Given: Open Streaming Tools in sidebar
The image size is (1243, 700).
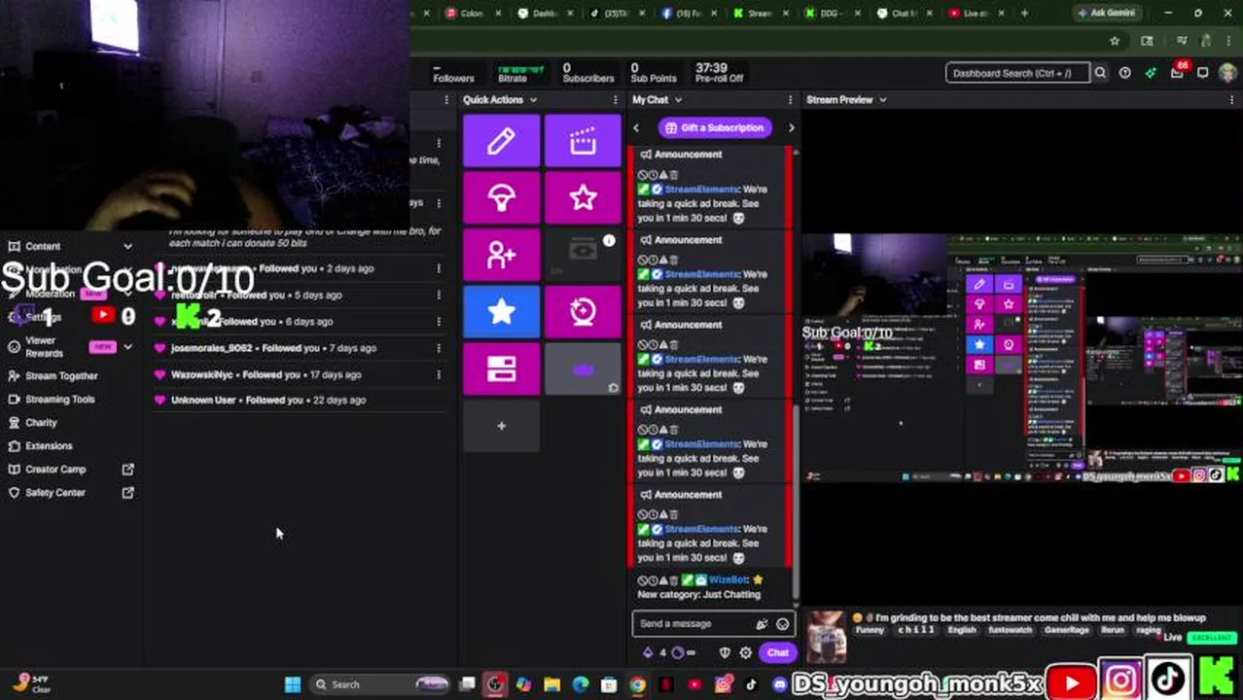Looking at the screenshot, I should [59, 399].
